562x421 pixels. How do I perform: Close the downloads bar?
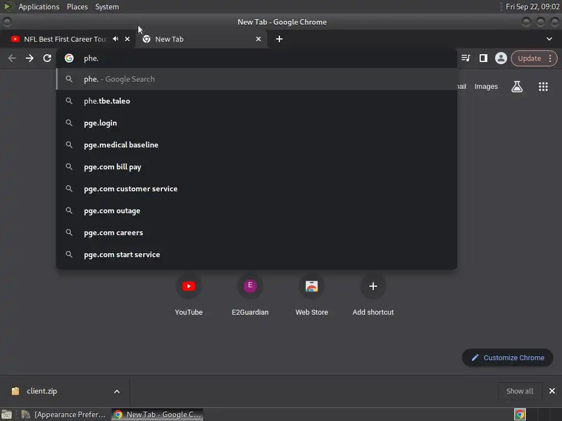click(x=552, y=391)
